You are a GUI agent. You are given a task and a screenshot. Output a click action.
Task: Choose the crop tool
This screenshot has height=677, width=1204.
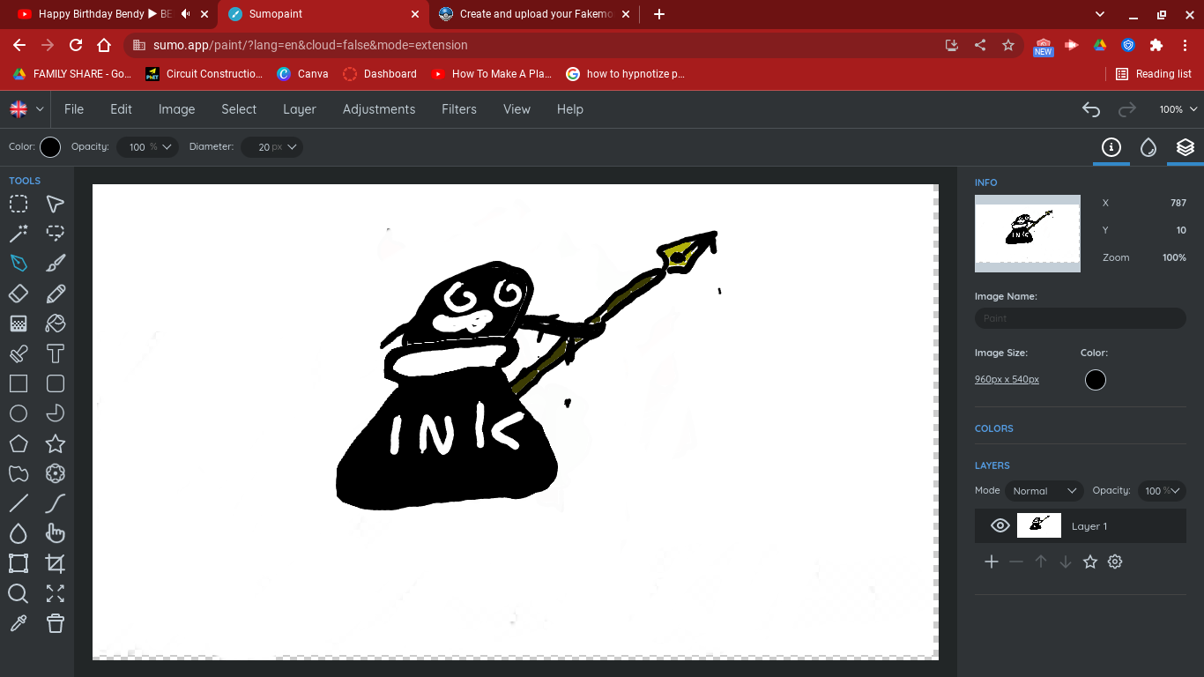pos(56,563)
